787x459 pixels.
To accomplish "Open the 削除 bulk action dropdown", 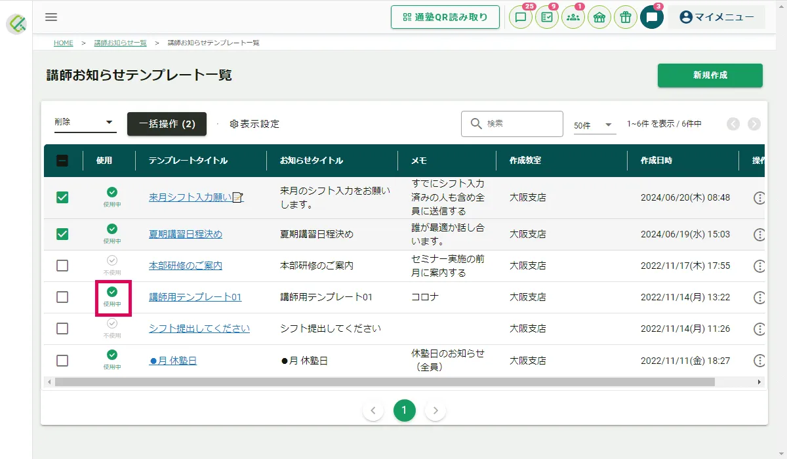I will pos(85,123).
